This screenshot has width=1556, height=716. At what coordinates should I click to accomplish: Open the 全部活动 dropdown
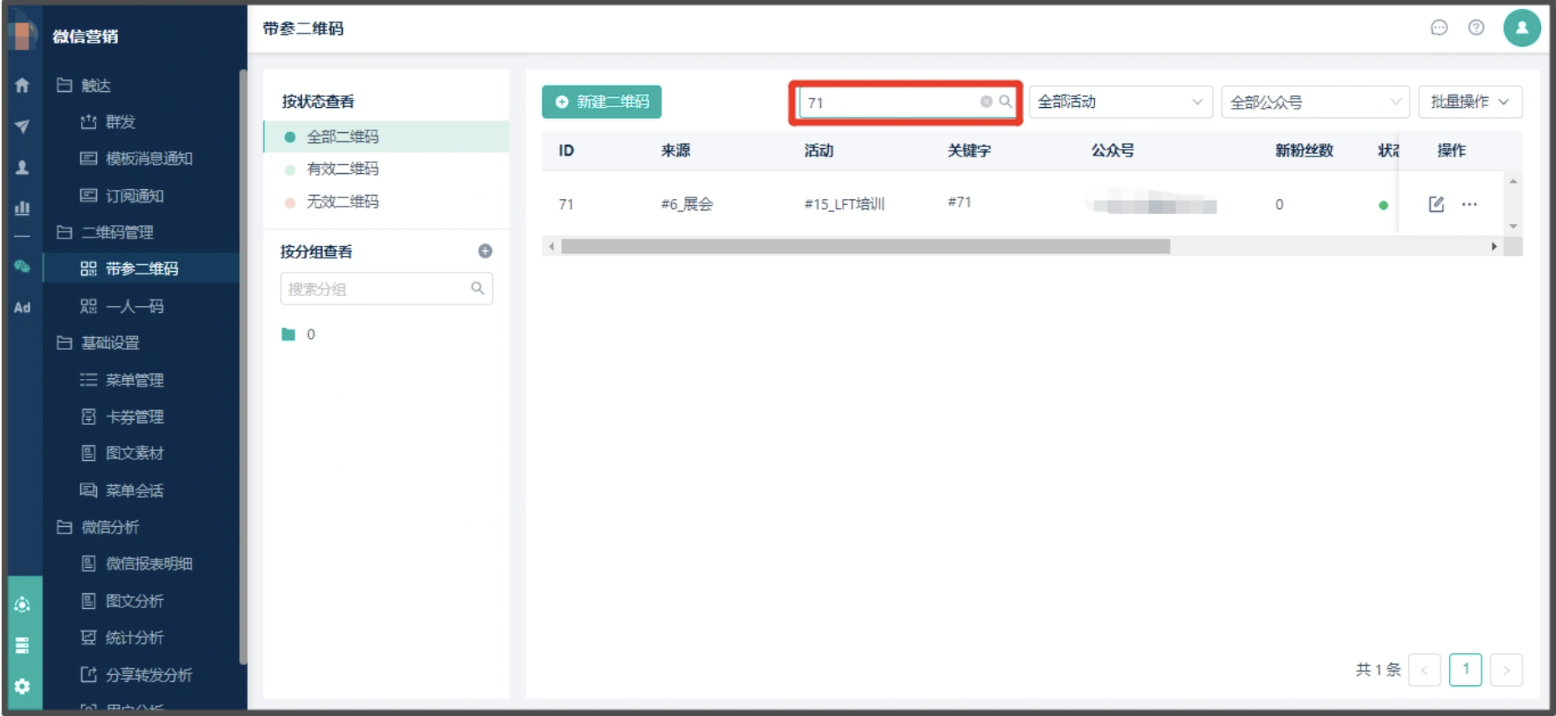(1121, 102)
